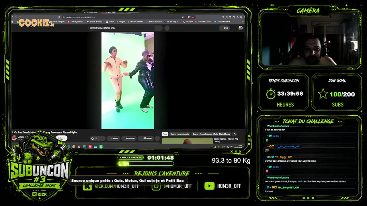Open The best streaming bookmark
Image resolution: width=367 pixels, height=206 pixels.
(95, 22)
